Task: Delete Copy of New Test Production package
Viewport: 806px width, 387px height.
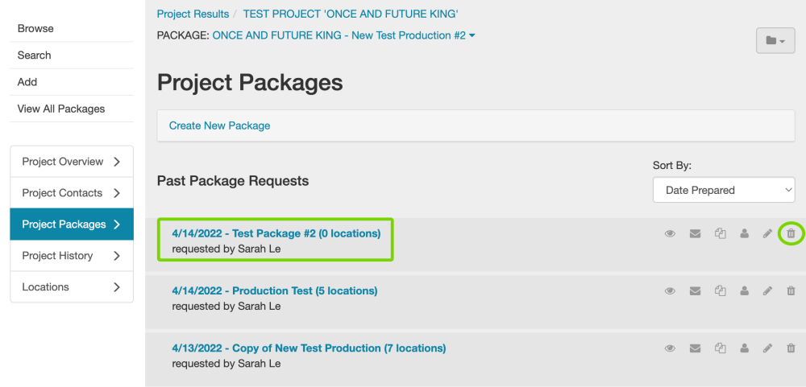Action: pyautogui.click(x=791, y=348)
